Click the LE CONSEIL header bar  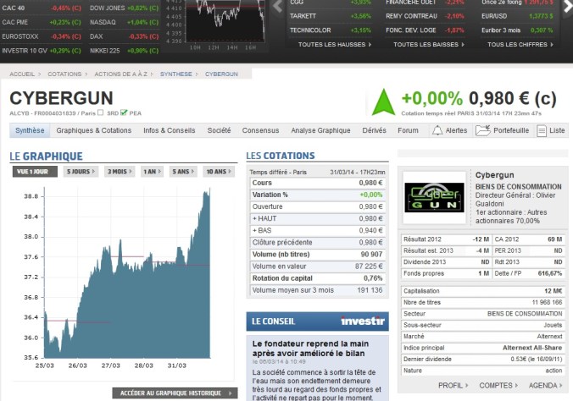[x=318, y=321]
